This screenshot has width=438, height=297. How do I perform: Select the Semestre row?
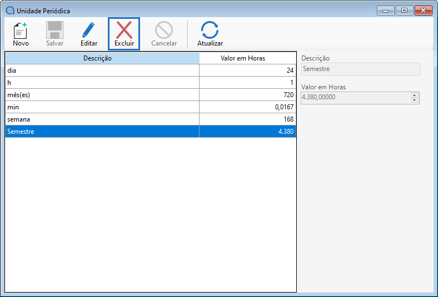102,132
